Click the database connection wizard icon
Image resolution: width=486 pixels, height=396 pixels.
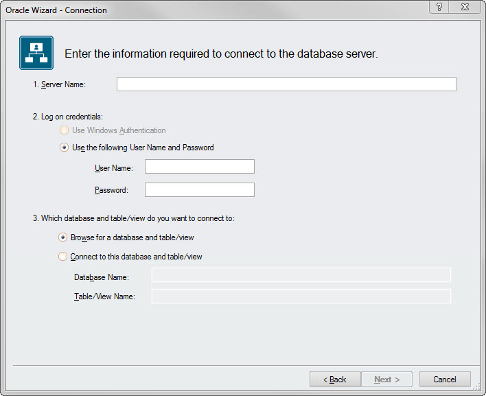[x=36, y=53]
